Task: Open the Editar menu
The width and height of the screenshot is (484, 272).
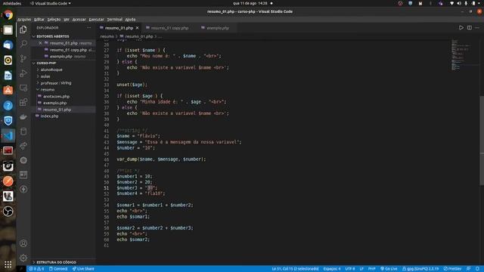Action: click(39, 20)
